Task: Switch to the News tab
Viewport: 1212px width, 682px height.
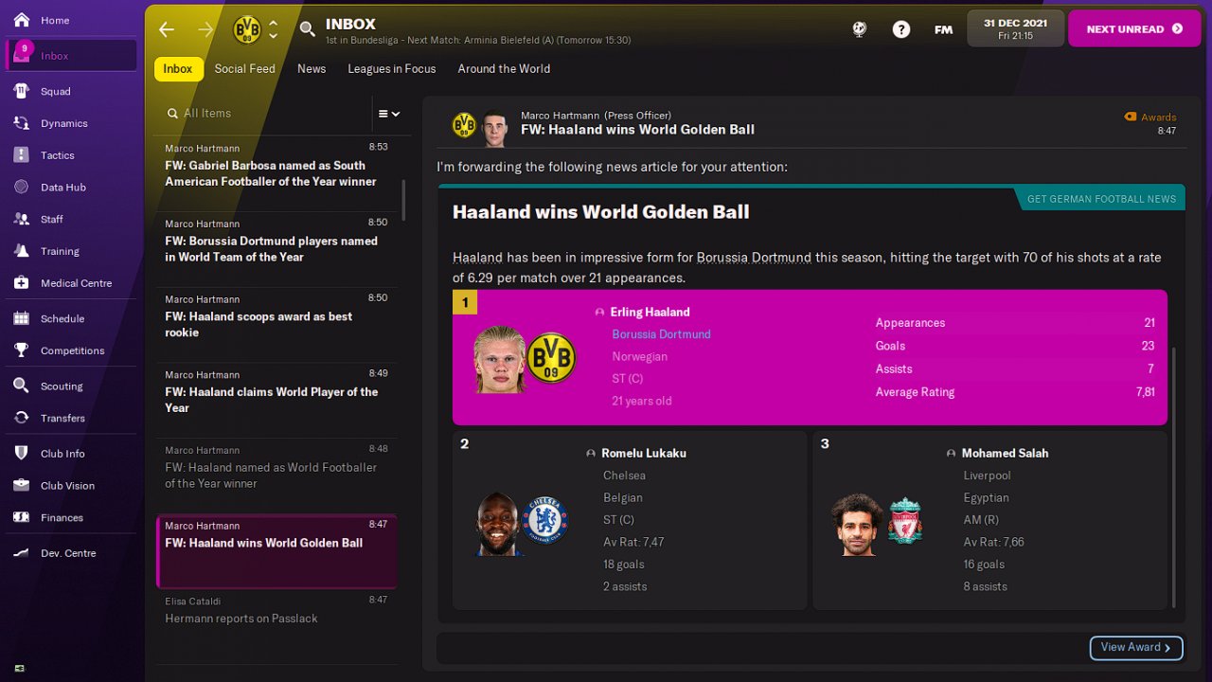Action: pos(312,68)
